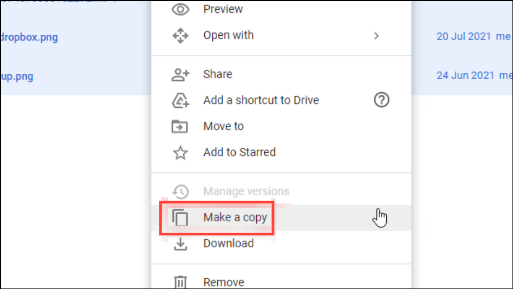This screenshot has height=289, width=513.
Task: Open help for Add a shortcut to Drive
Action: click(381, 100)
